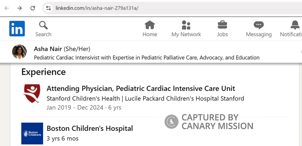Click the address bar URL field
The height and width of the screenshot is (146, 302).
coord(172,8)
